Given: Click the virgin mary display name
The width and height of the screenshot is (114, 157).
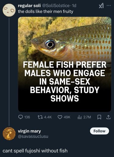Looking at the screenshot, I should click(x=29, y=131).
